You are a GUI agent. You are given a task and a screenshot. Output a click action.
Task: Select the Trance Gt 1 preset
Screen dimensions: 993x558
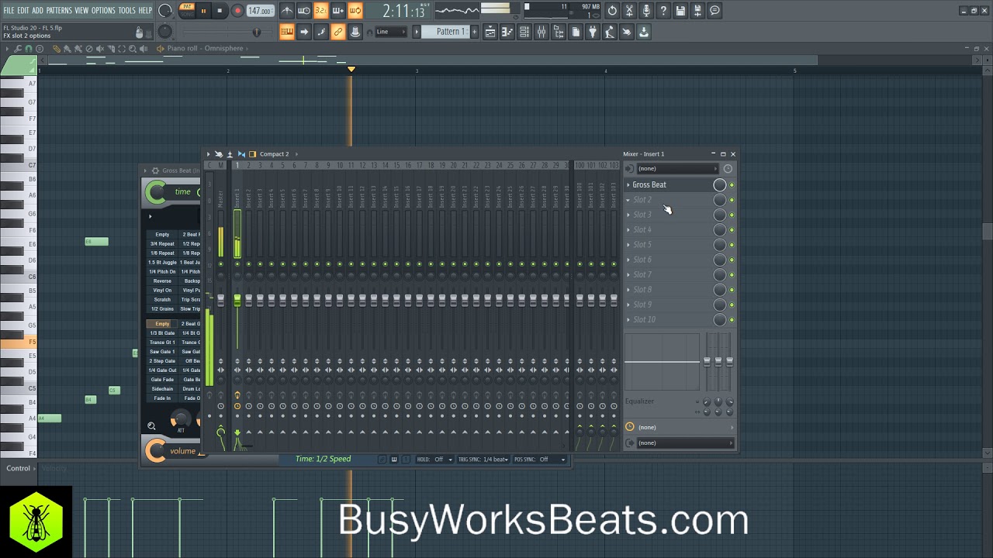[162, 343]
